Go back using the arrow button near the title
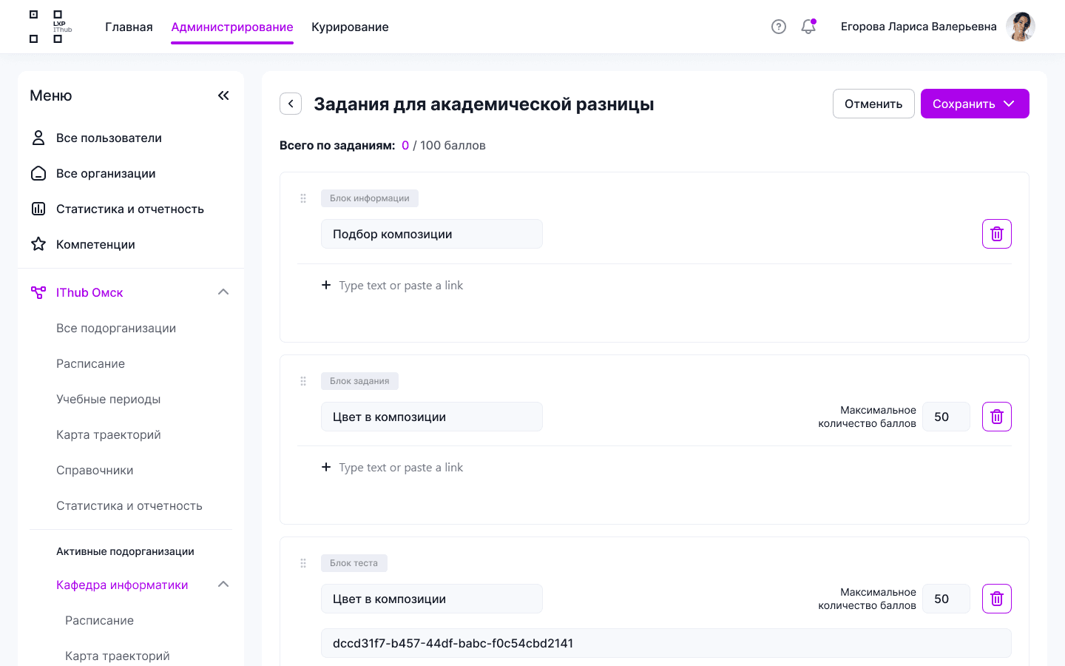The width and height of the screenshot is (1065, 666). [x=291, y=104]
